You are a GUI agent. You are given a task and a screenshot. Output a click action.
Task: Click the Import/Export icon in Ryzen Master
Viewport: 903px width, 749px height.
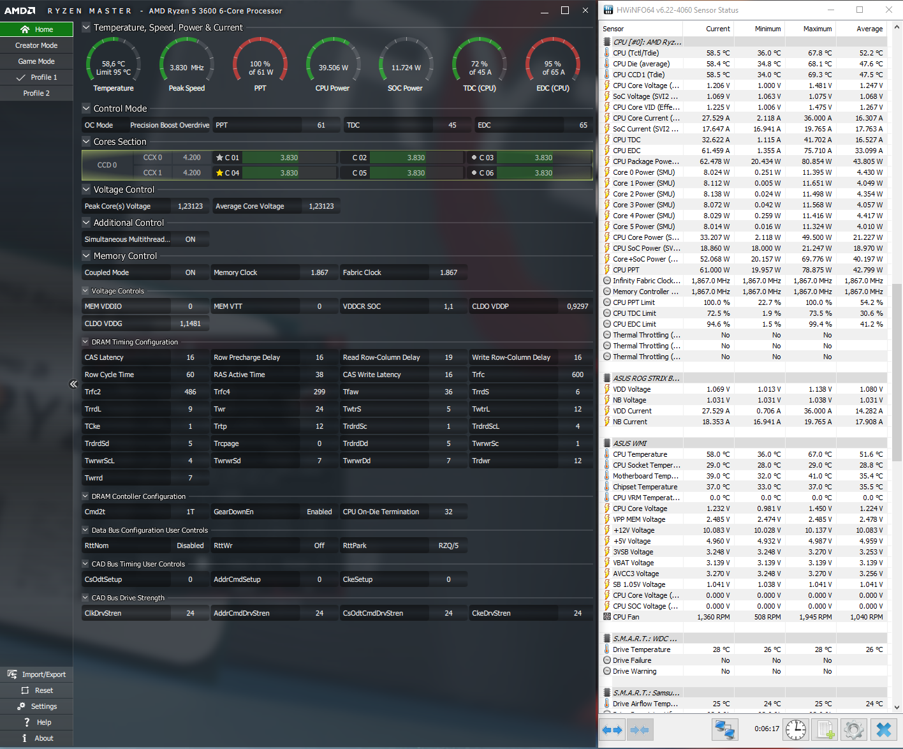(x=12, y=674)
